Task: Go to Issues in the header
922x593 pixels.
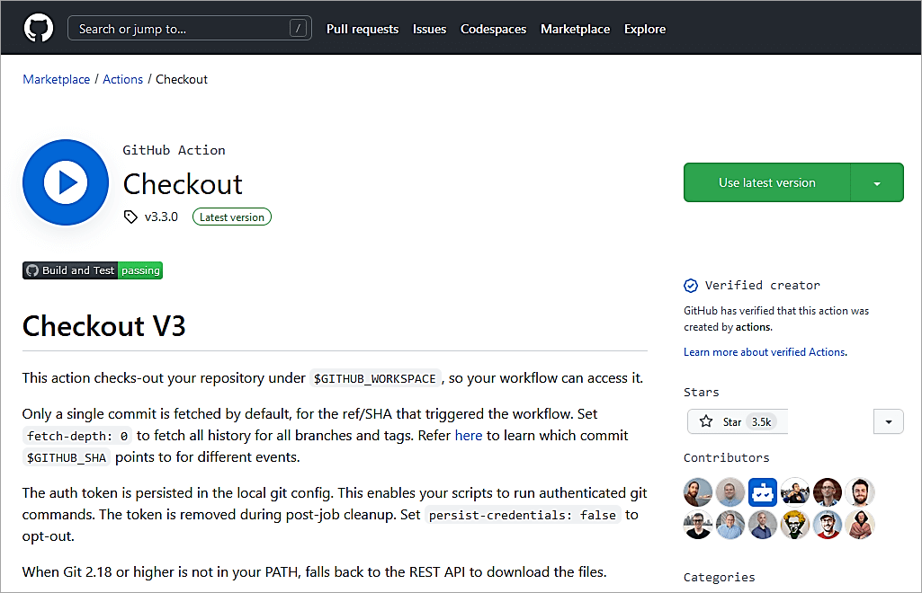Action: tap(429, 29)
